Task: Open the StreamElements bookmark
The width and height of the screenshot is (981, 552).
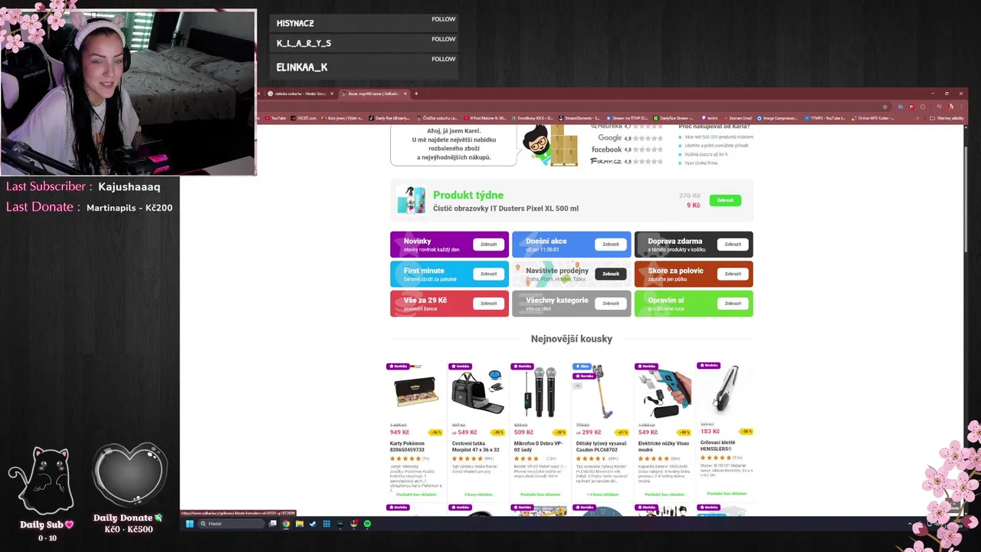Action: pyautogui.click(x=579, y=118)
